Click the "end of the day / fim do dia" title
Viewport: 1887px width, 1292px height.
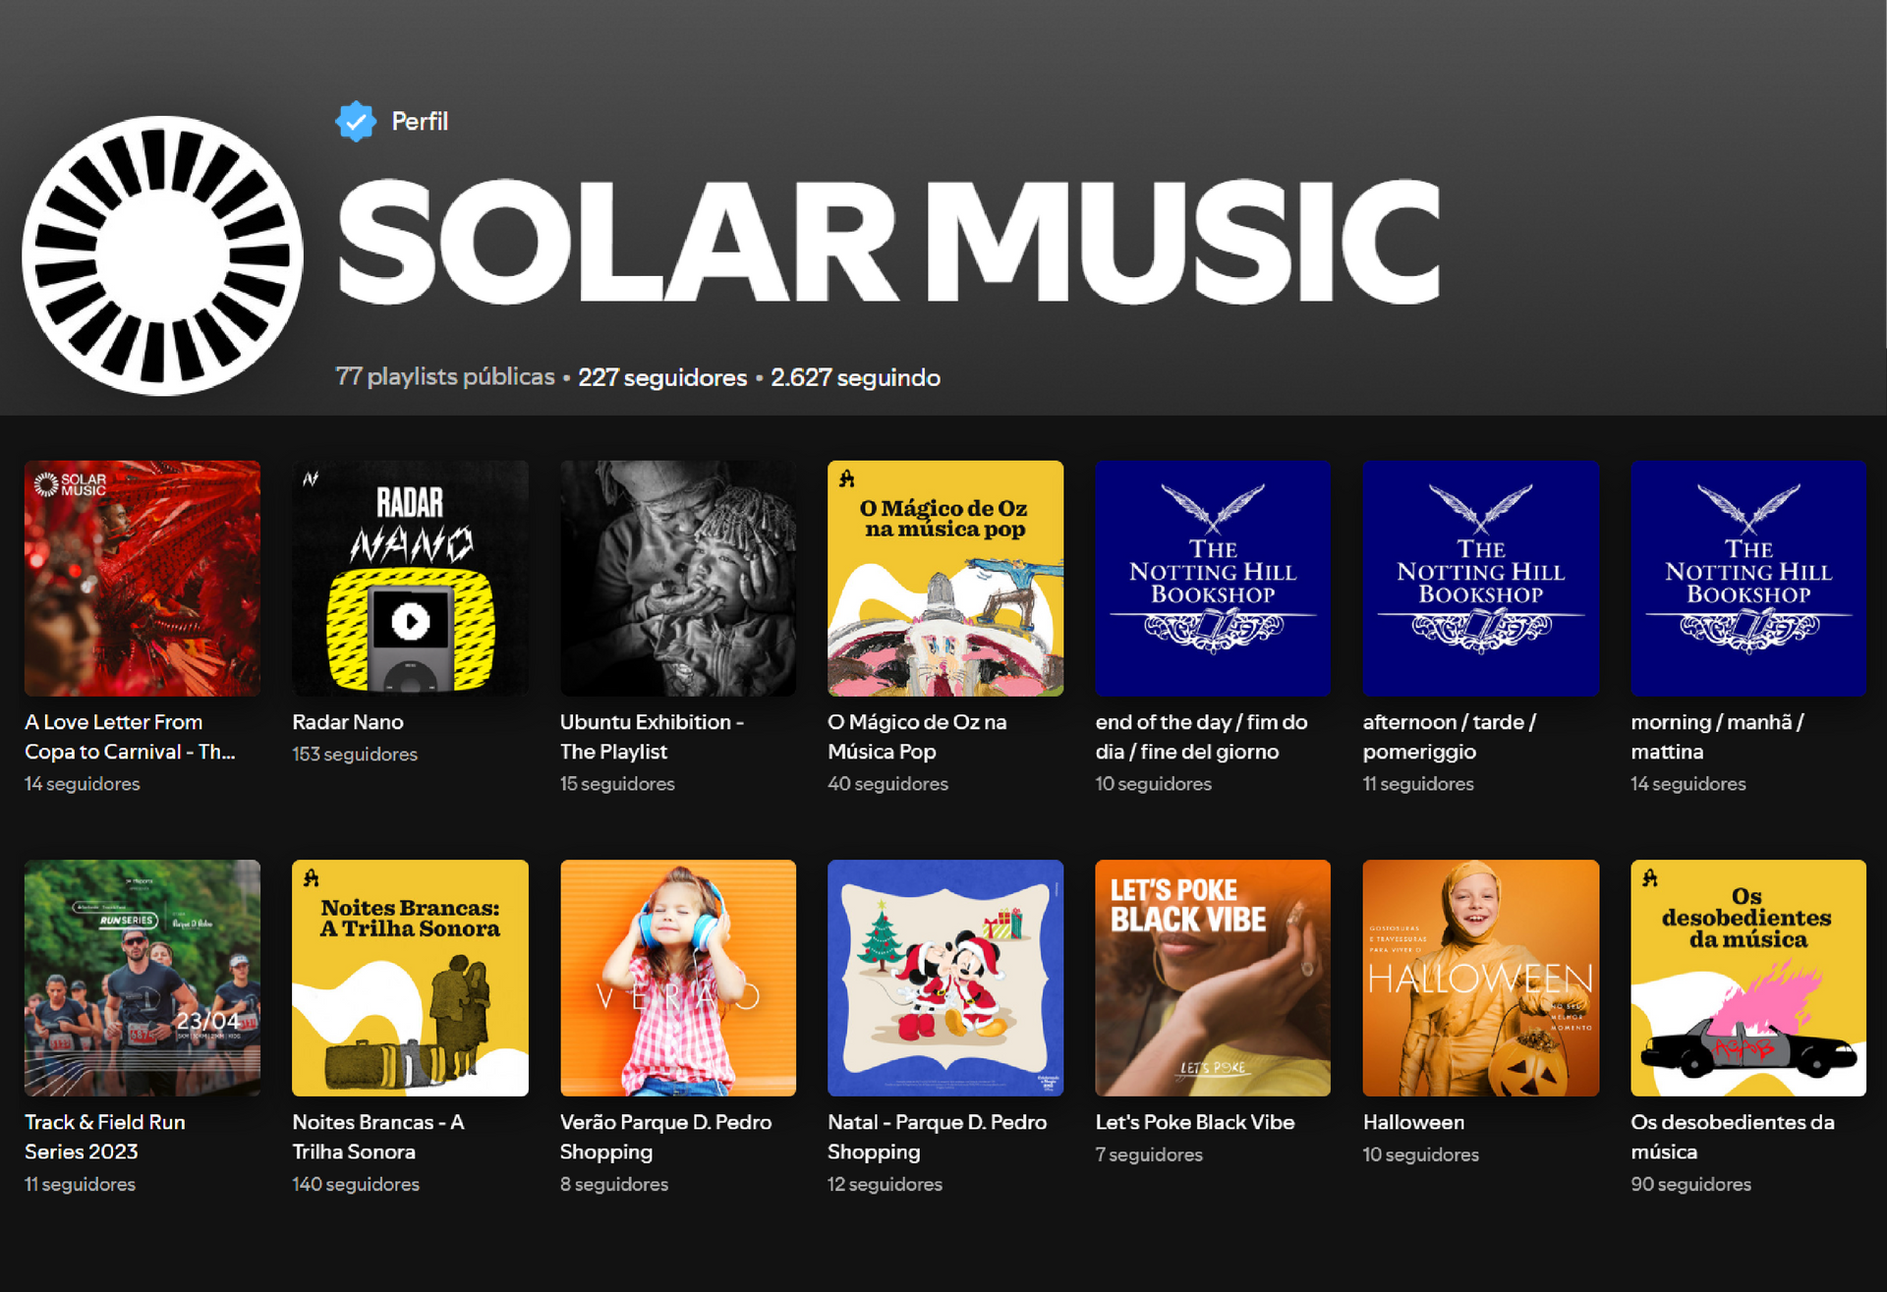1201,737
